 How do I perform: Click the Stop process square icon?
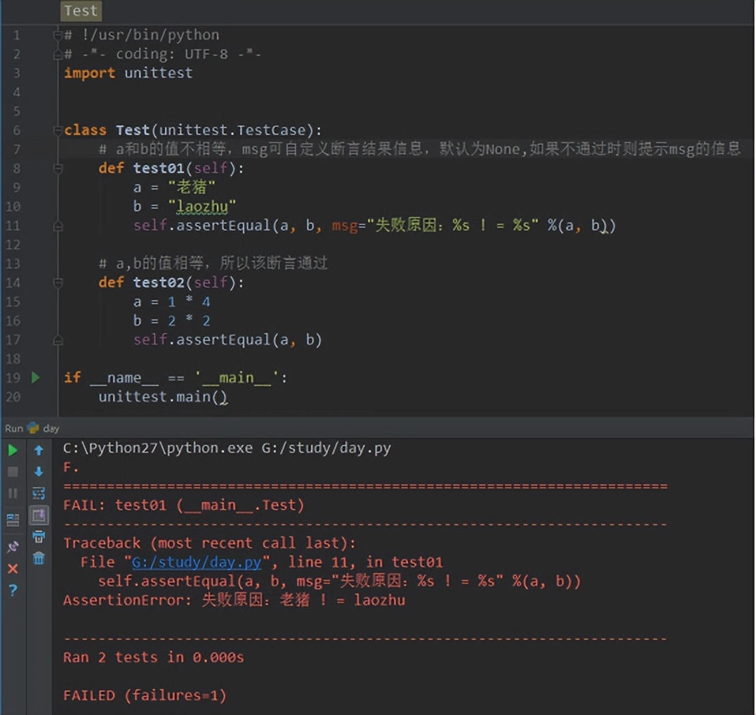12,471
